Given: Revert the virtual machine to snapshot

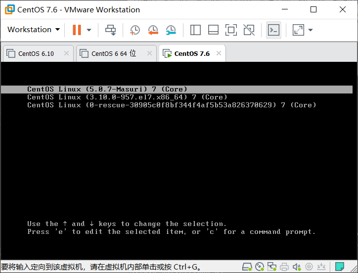Looking at the screenshot, I should click(153, 30).
